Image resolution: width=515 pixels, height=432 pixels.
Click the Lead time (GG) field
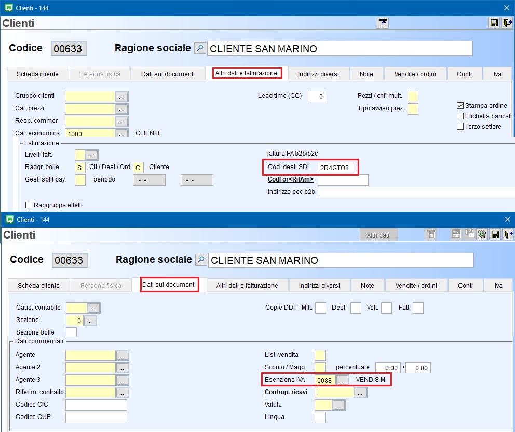tap(317, 96)
